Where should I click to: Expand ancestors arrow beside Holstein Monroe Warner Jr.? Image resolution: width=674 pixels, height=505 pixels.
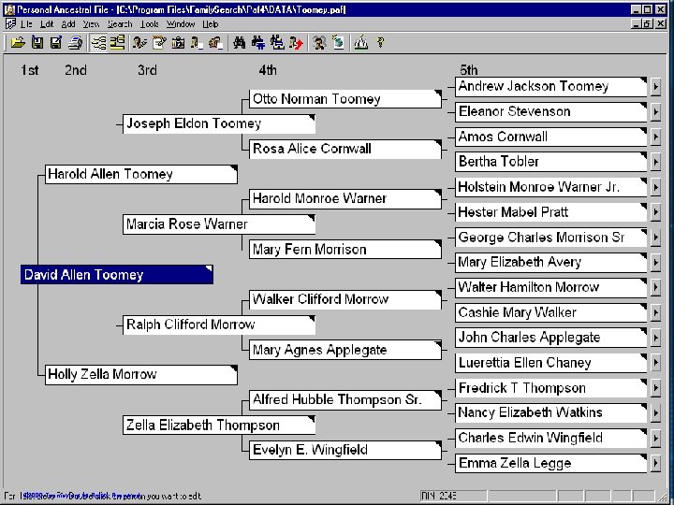pos(655,187)
